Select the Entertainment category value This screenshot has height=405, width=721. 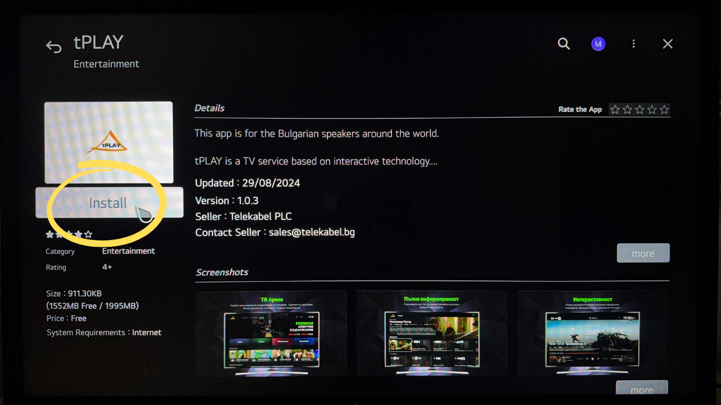(x=128, y=251)
